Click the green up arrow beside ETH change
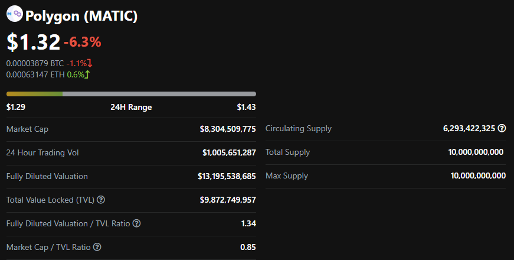 click(87, 74)
